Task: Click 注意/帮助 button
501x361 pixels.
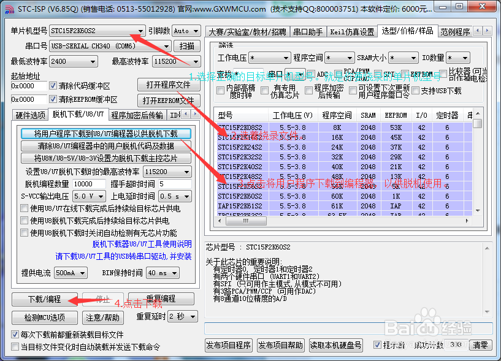Action: click(x=102, y=317)
